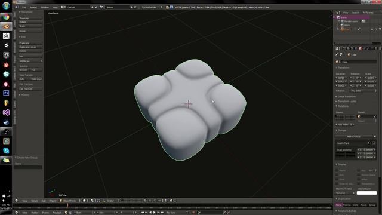Click the timeline play forward button
The height and width of the screenshot is (215, 382).
point(154,213)
